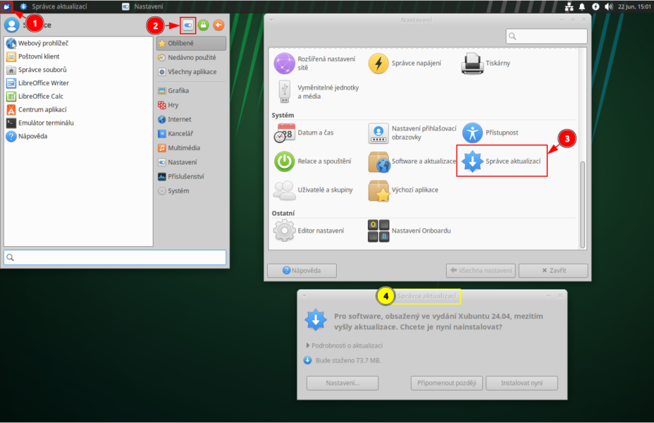
Task: Switch to Nastavení taskbar entry
Action: (x=143, y=6)
